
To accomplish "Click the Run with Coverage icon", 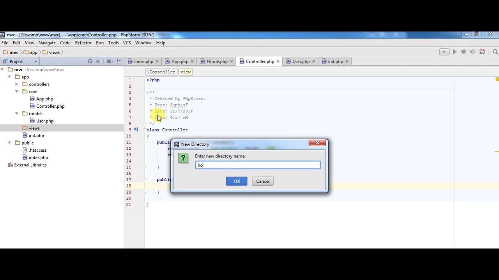I will (x=473, y=52).
